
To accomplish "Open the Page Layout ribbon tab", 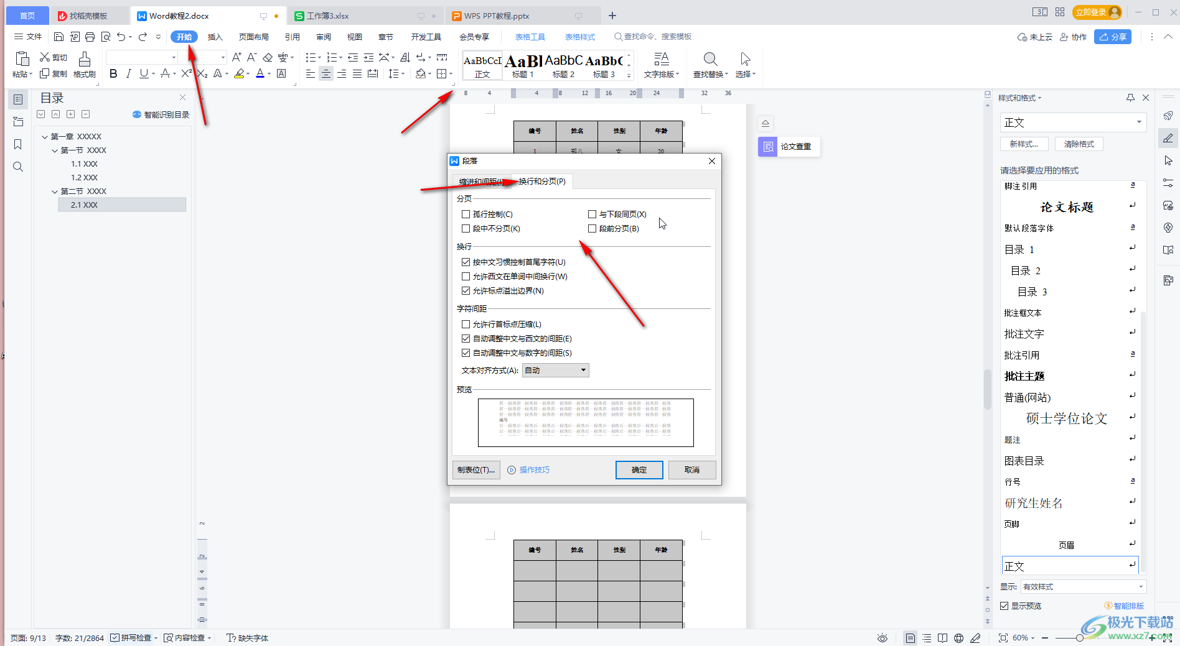I will (x=254, y=37).
